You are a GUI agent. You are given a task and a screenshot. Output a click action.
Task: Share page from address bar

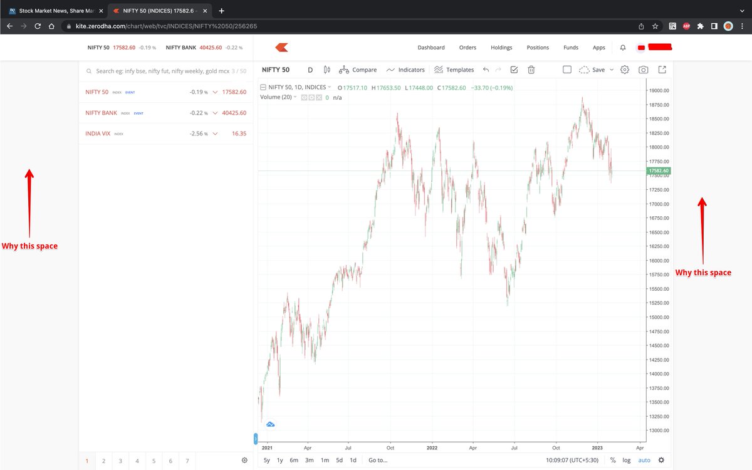pyautogui.click(x=641, y=26)
